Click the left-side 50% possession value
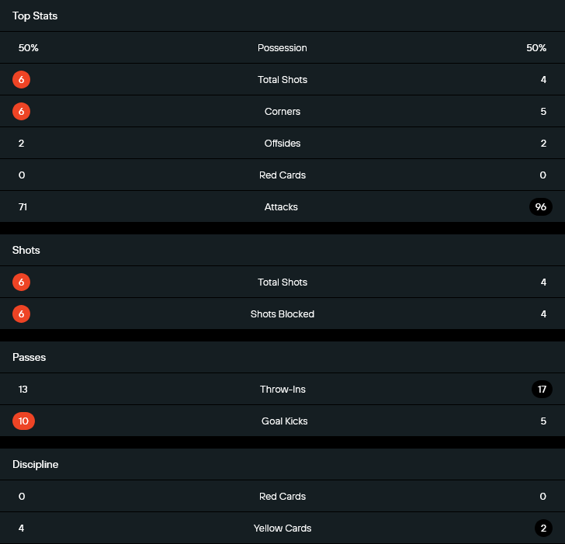Image resolution: width=565 pixels, height=544 pixels. pos(29,48)
